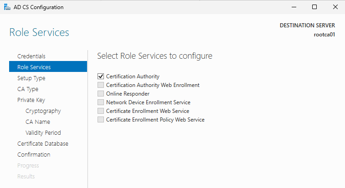Viewport: 345px width, 188px height.
Task: Maximize the AD CS Configuration window
Action: click(x=314, y=7)
